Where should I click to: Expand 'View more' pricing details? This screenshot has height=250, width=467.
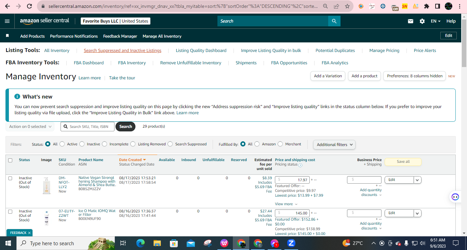point(286,204)
